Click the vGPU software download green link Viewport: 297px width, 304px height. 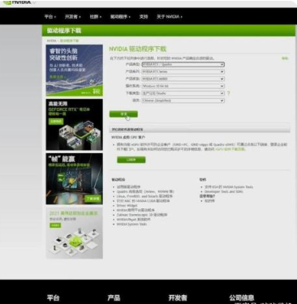[x=230, y=149]
